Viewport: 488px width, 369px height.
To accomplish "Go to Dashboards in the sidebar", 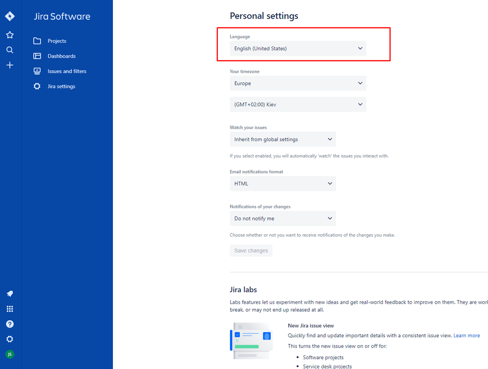I will [x=62, y=56].
